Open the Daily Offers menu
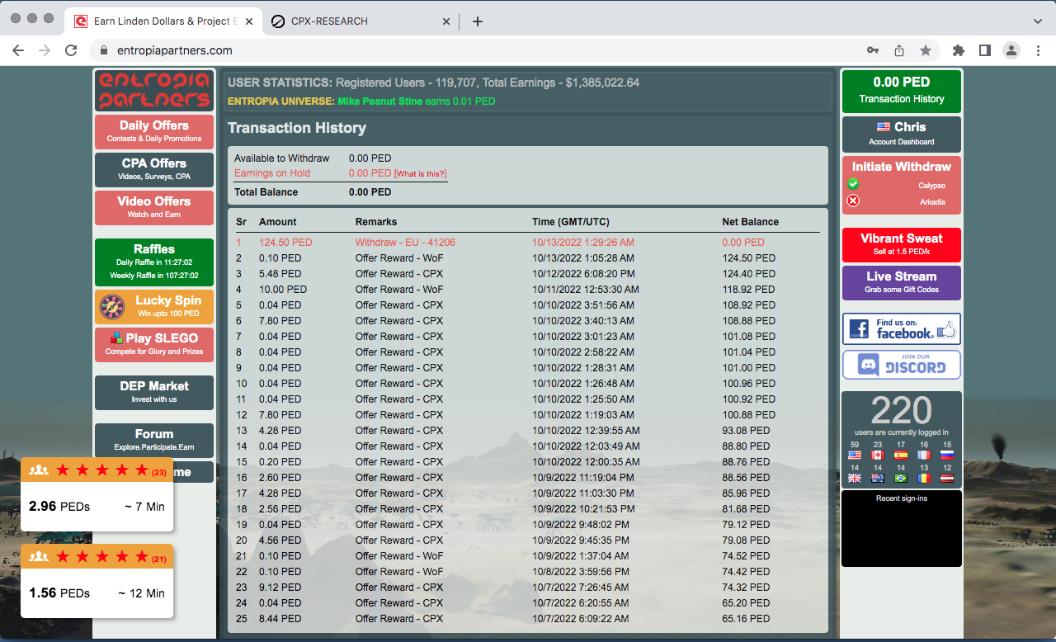This screenshot has height=642, width=1056. tap(154, 131)
